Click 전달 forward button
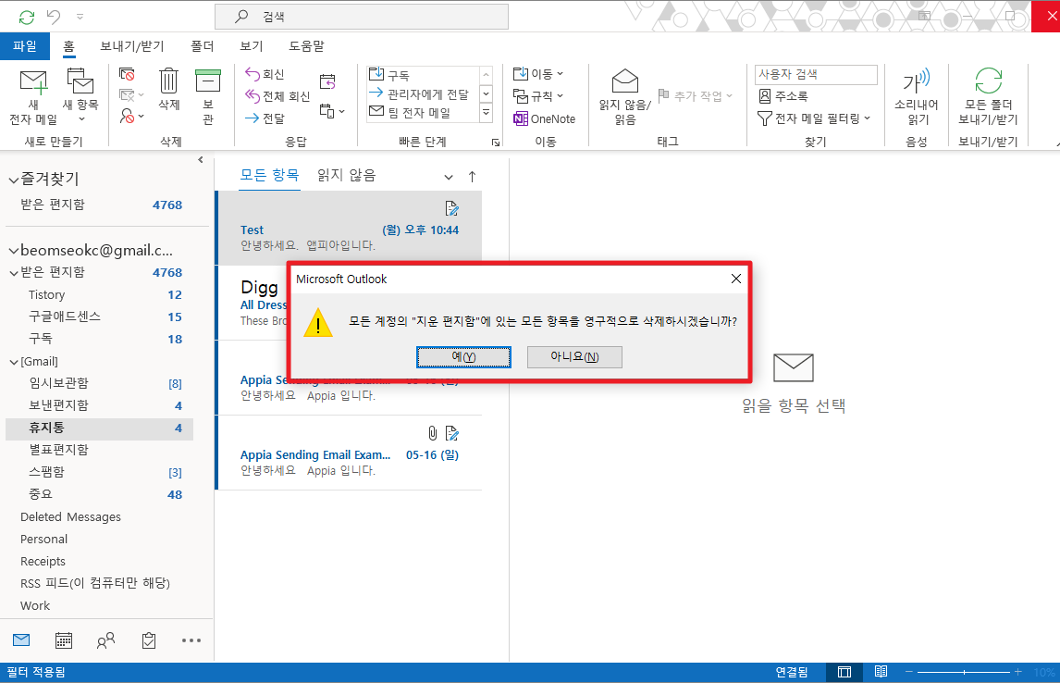Screen dimensions: 1060x683 (x=265, y=118)
